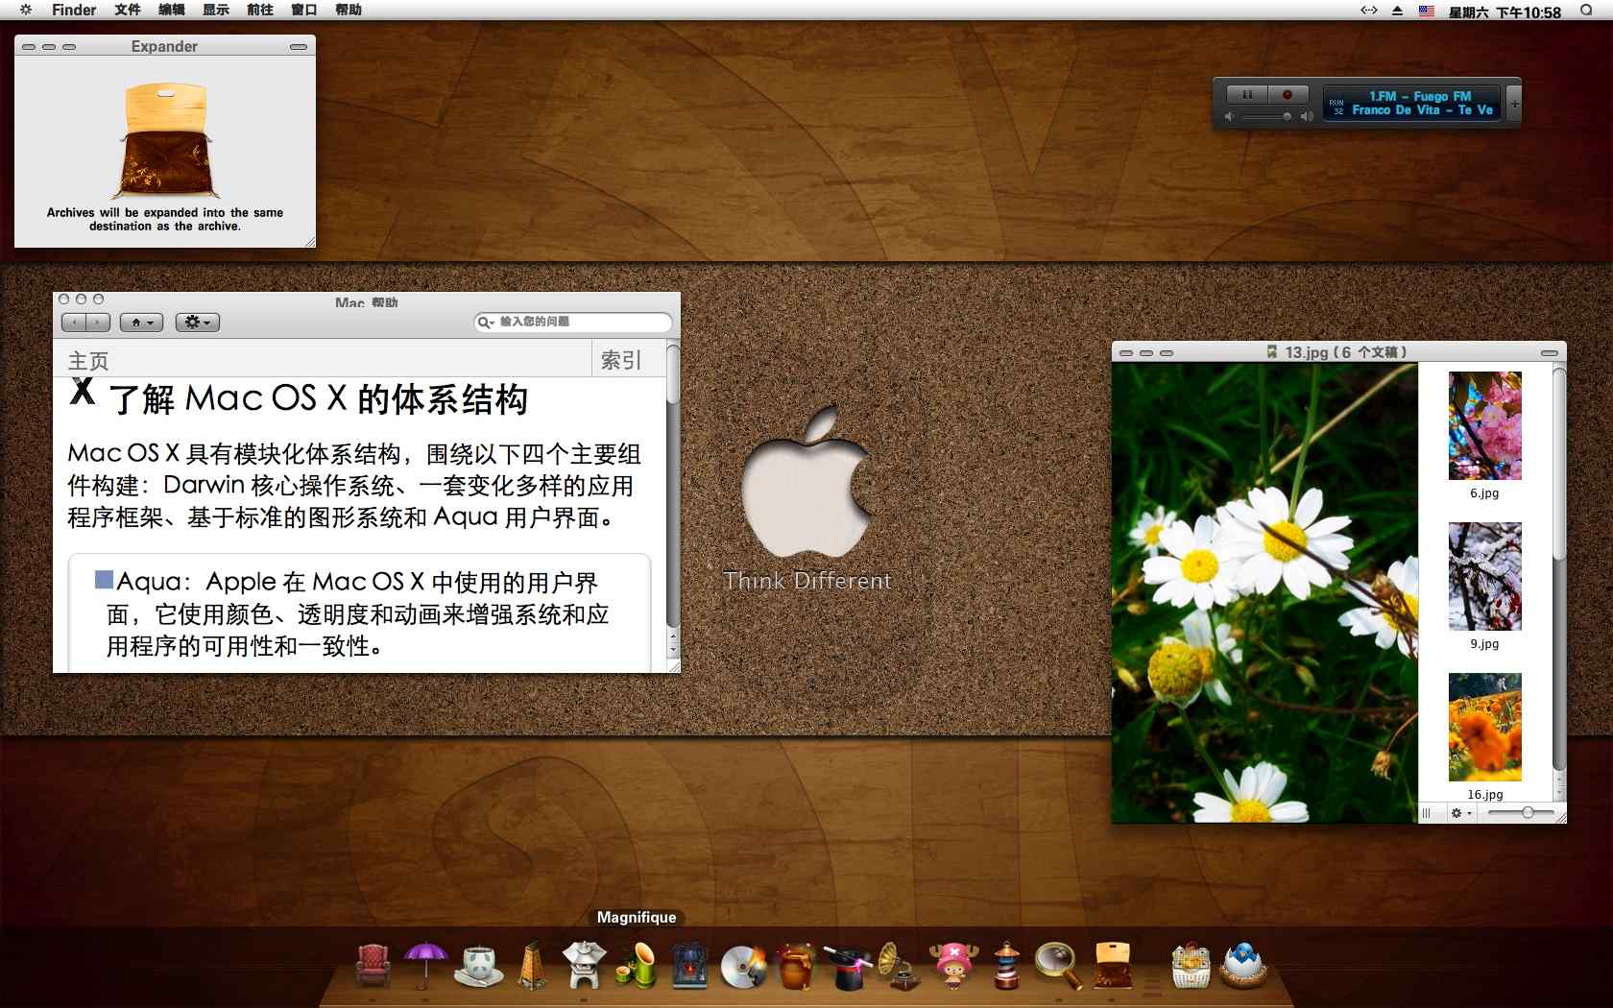Toggle the toolbar pill button in Expander window
Image resolution: width=1613 pixels, height=1008 pixels.
coord(299,47)
